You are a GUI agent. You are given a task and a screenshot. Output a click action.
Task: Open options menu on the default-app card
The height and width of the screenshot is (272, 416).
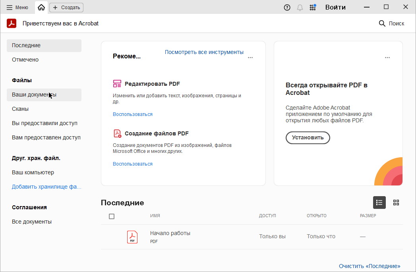pos(387,58)
